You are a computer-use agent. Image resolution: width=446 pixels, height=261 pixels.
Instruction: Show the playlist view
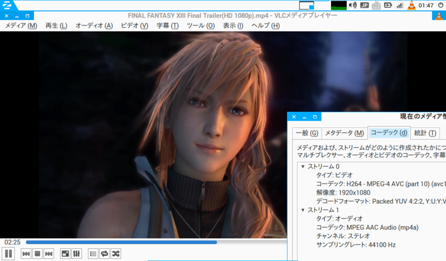[x=93, y=254]
